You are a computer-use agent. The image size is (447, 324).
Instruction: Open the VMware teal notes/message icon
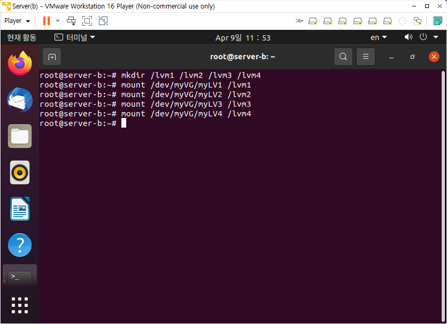(x=437, y=21)
